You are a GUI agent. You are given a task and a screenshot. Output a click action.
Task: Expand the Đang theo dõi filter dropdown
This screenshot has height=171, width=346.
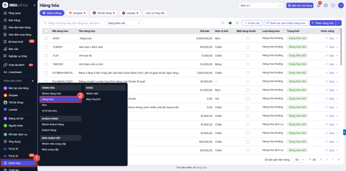pos(124,23)
